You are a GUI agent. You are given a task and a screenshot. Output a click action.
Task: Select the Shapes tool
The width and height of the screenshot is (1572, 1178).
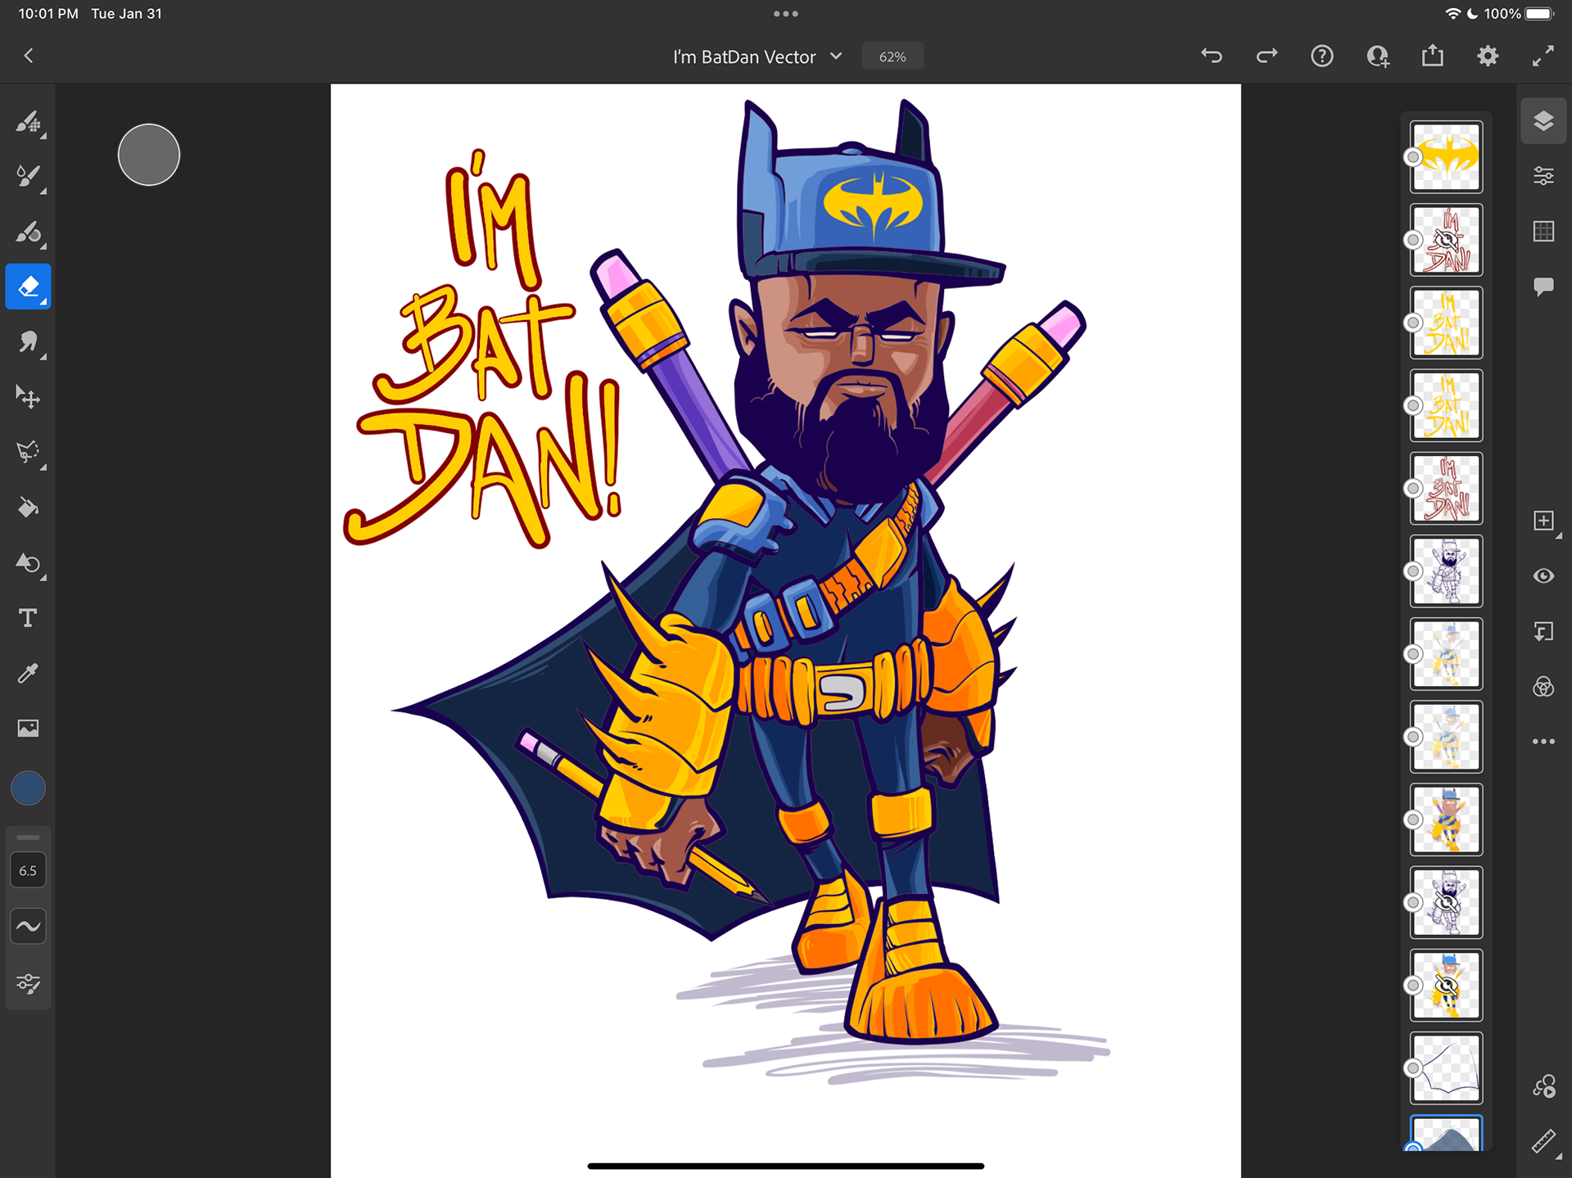(29, 563)
